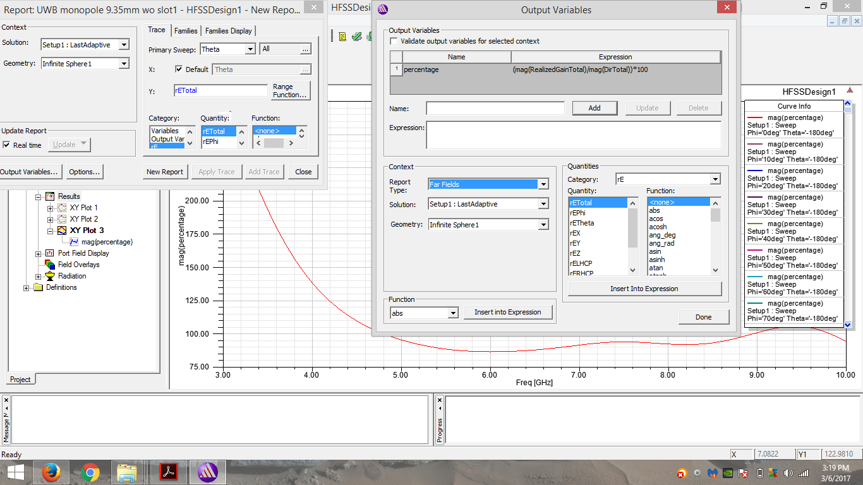Close the Report dialog with Close button

point(303,172)
